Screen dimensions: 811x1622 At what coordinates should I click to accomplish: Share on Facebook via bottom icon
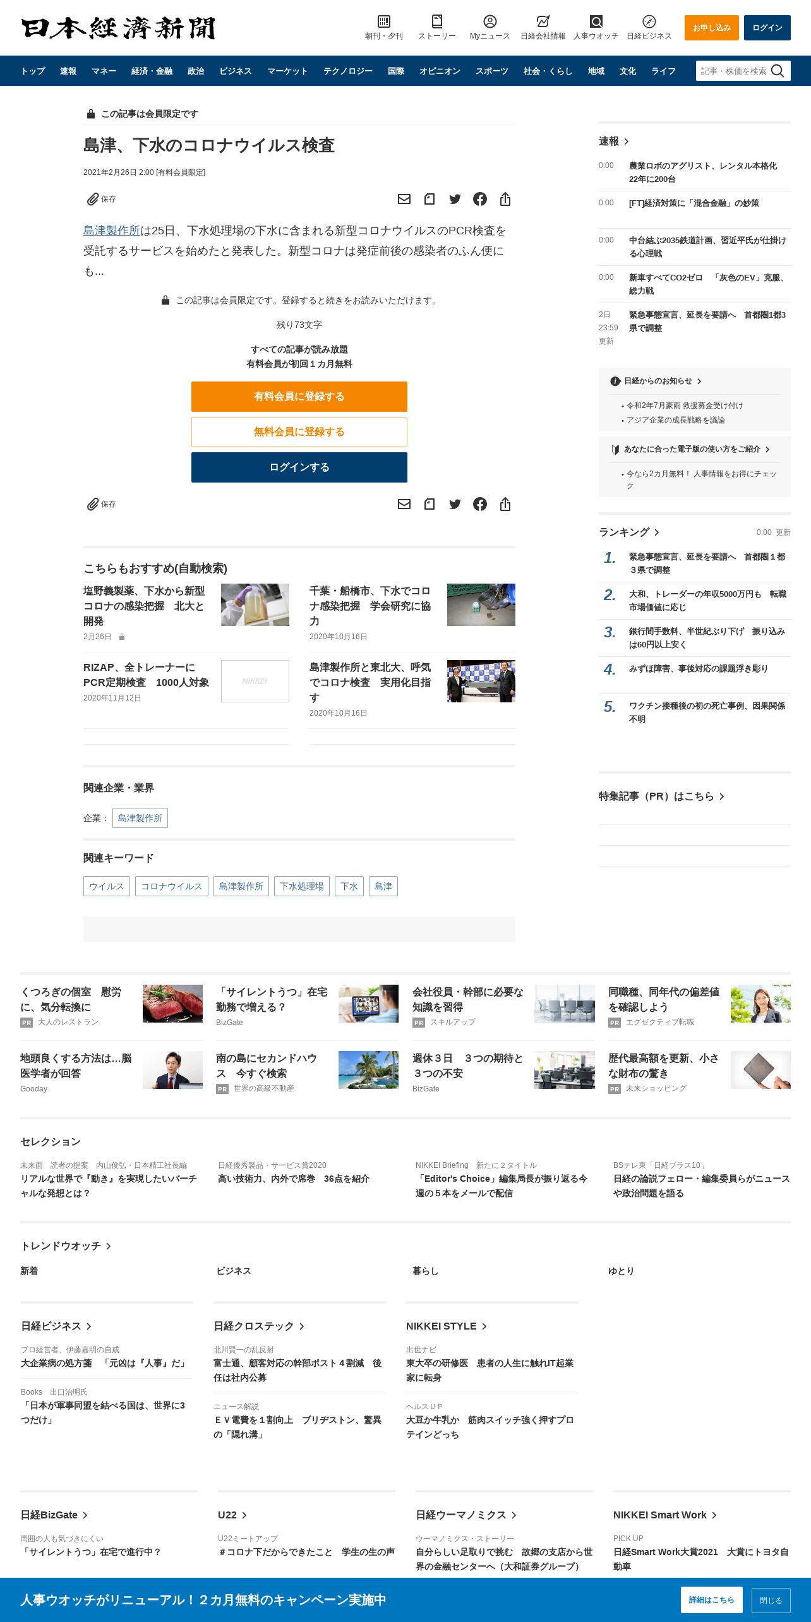(480, 504)
